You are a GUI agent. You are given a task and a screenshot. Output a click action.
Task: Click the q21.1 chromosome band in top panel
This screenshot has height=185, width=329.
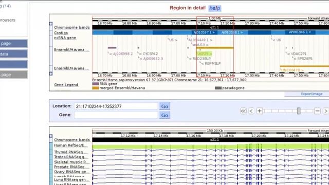(x=214, y=27)
